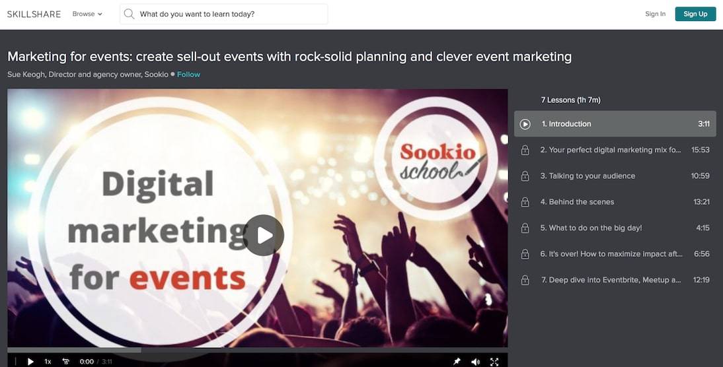This screenshot has width=723, height=367.
Task: Click the 4:15 lesson duration
Action: [x=703, y=228]
